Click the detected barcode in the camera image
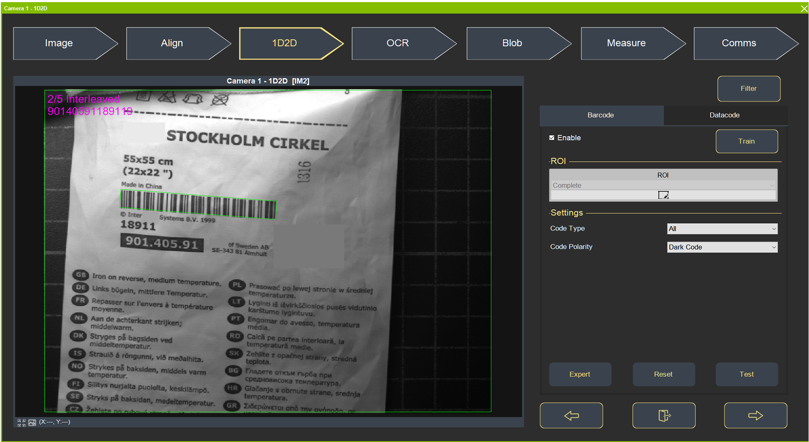This screenshot has height=442, width=809. pos(198,204)
